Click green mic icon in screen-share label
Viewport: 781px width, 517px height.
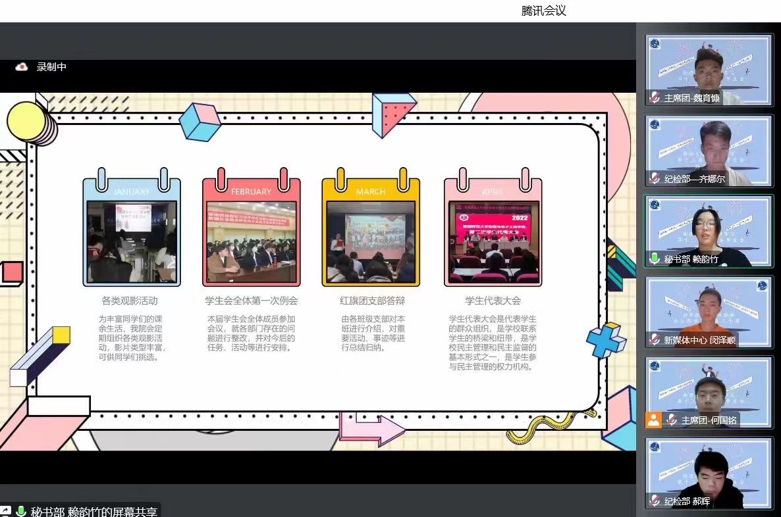point(21,511)
